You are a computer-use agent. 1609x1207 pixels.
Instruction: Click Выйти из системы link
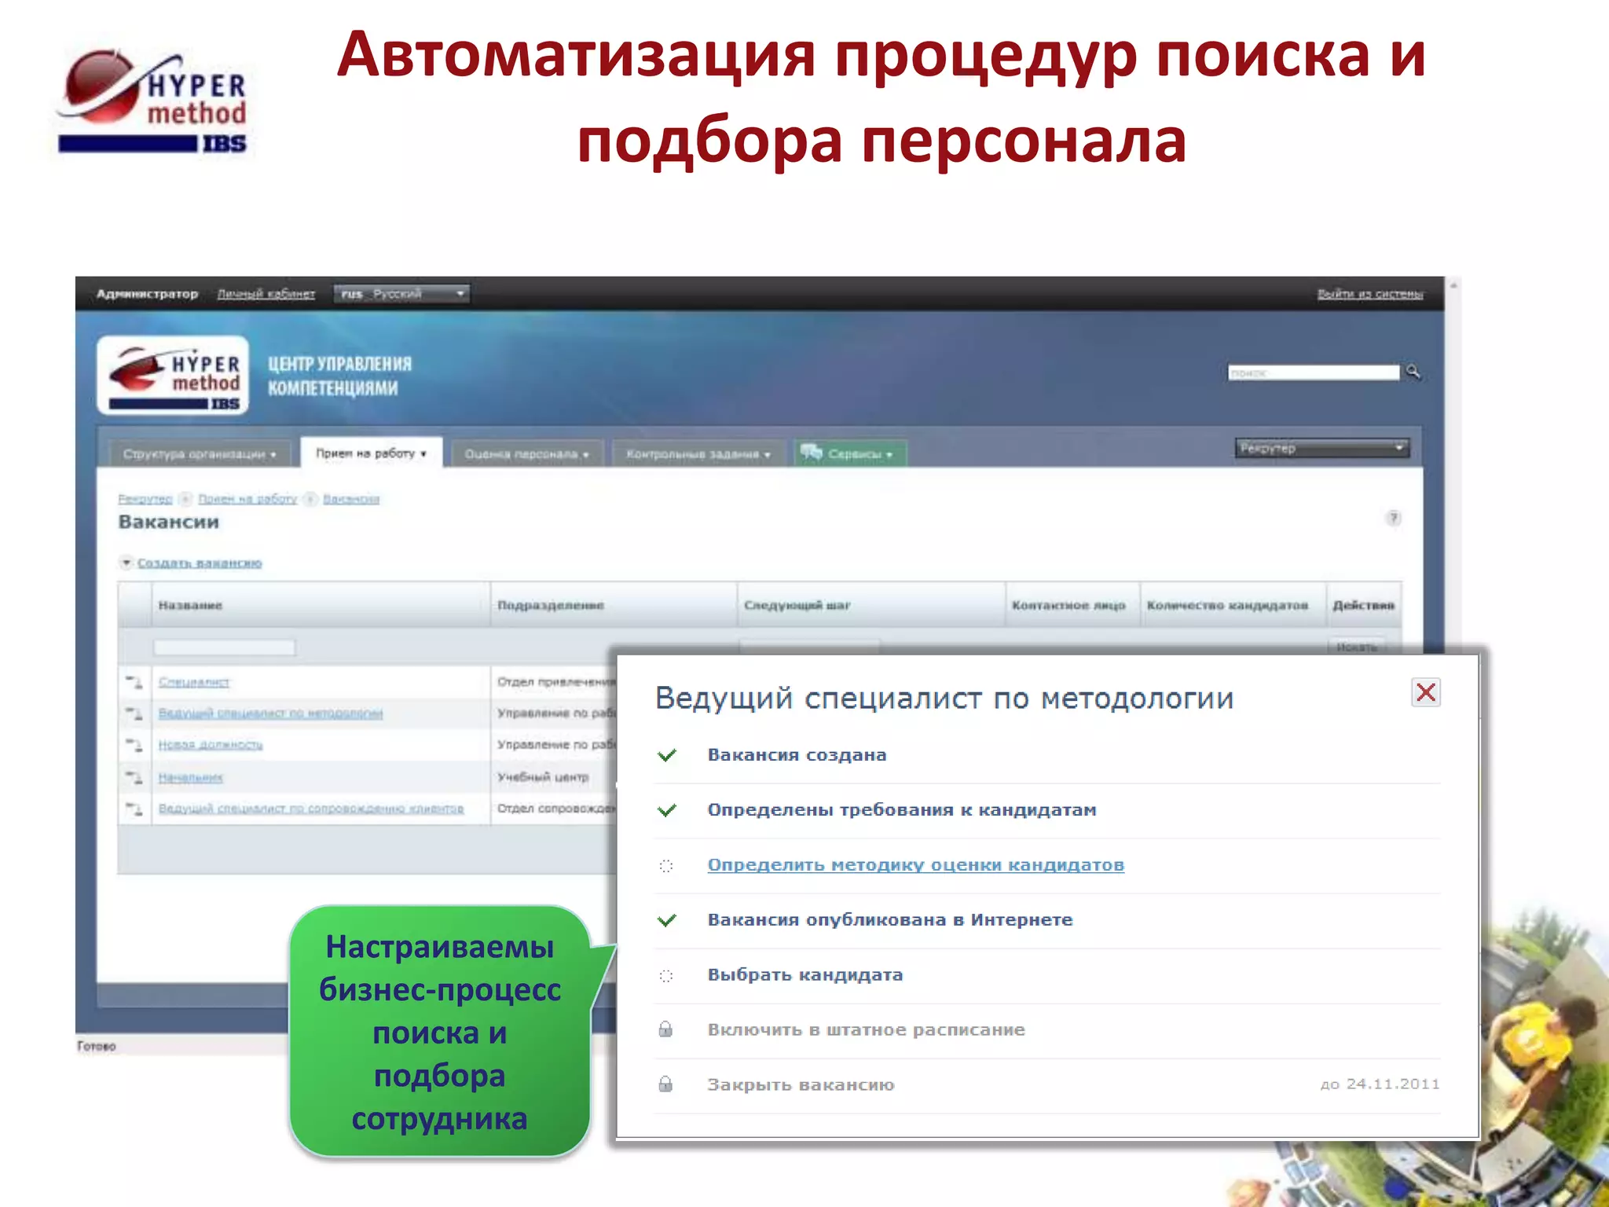(x=1370, y=294)
